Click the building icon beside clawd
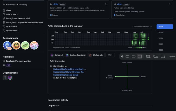Screen dimensions: 176x111 4,10
